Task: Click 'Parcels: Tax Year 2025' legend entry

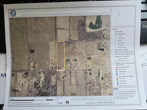Action: 122,57
